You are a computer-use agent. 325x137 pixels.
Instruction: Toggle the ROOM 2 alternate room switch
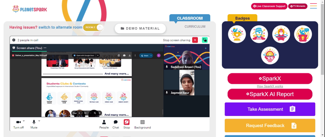(93, 28)
